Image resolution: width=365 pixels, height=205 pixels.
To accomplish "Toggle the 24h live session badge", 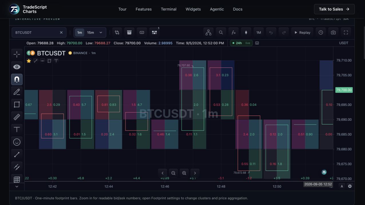I will click(241, 43).
